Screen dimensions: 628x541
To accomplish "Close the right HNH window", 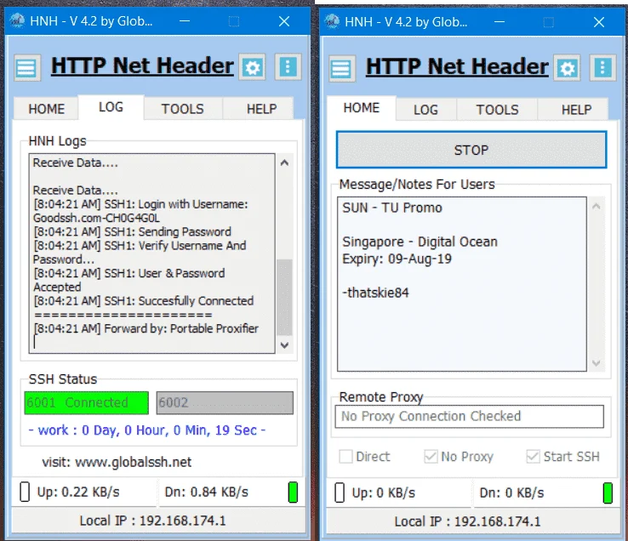I will (x=599, y=21).
